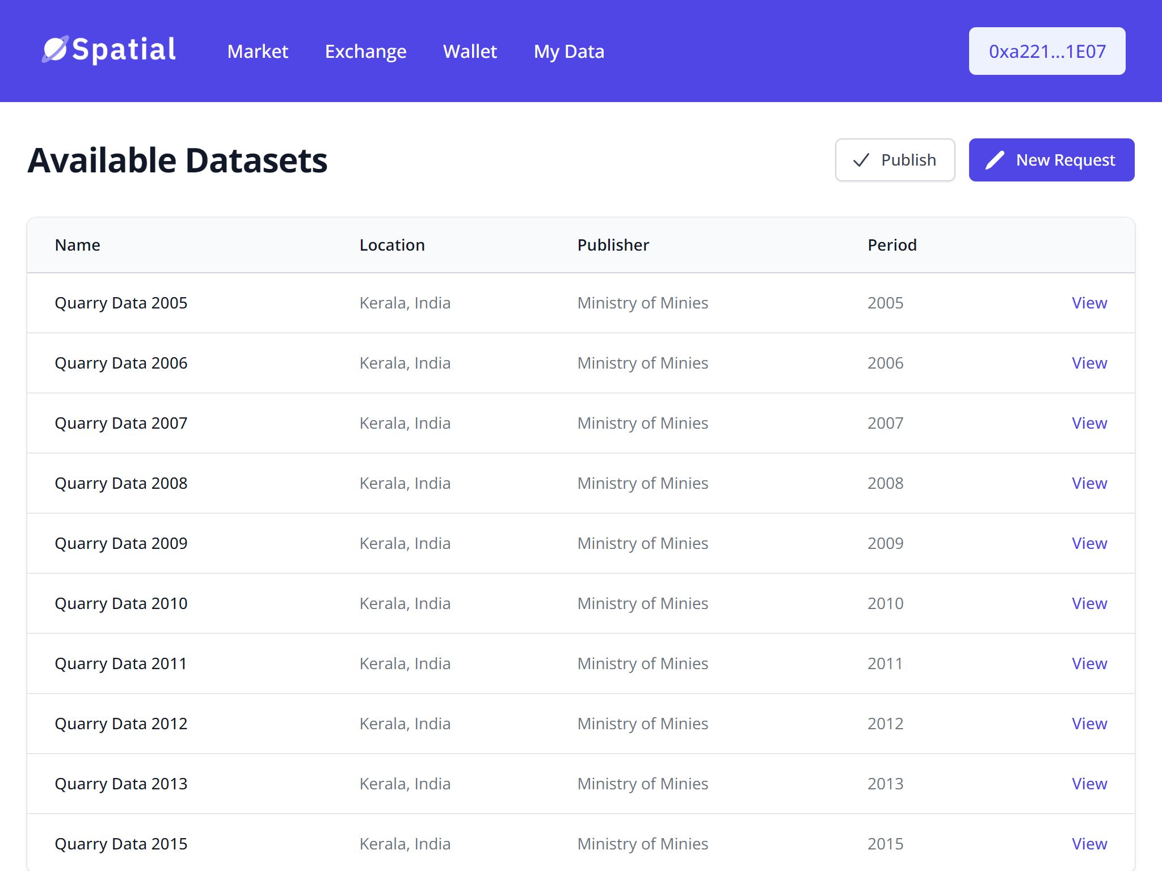The width and height of the screenshot is (1162, 871).
Task: View Quarry Data 2005 dataset
Action: [x=1089, y=303]
